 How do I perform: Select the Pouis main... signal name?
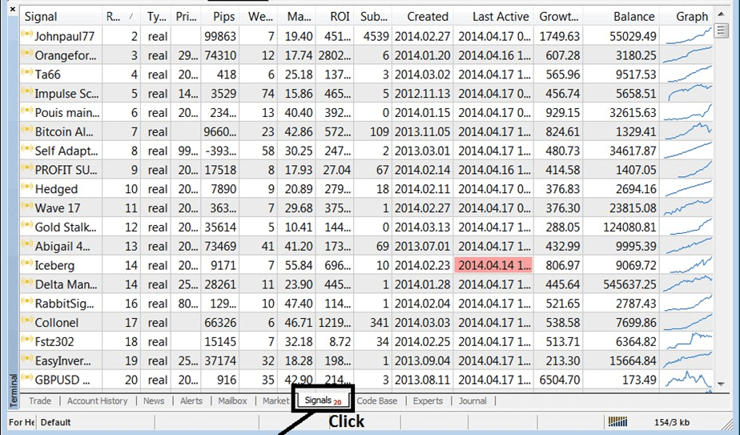pyautogui.click(x=67, y=112)
